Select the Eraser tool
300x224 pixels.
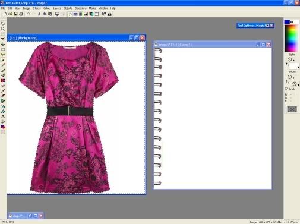(x=3, y=96)
